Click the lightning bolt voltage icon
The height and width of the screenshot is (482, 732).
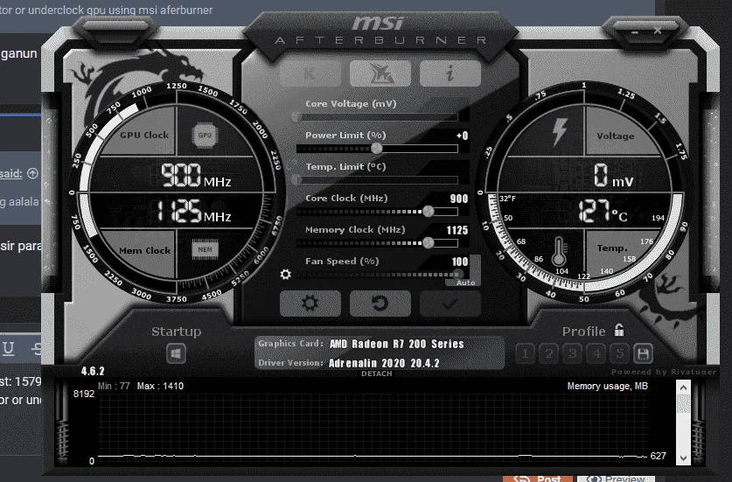[559, 132]
